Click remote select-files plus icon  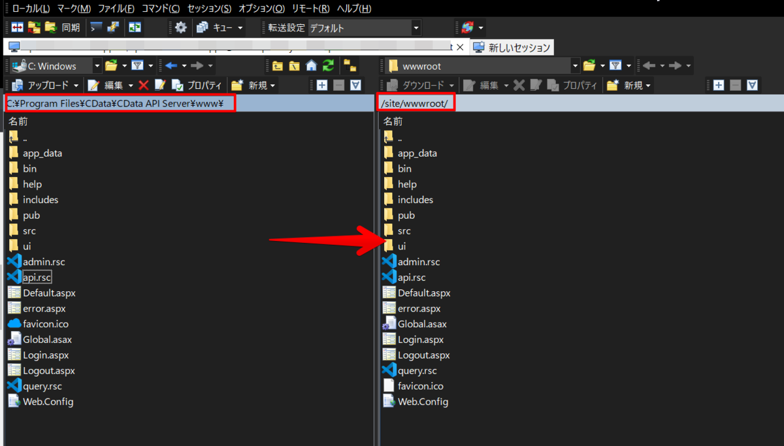[x=719, y=85]
